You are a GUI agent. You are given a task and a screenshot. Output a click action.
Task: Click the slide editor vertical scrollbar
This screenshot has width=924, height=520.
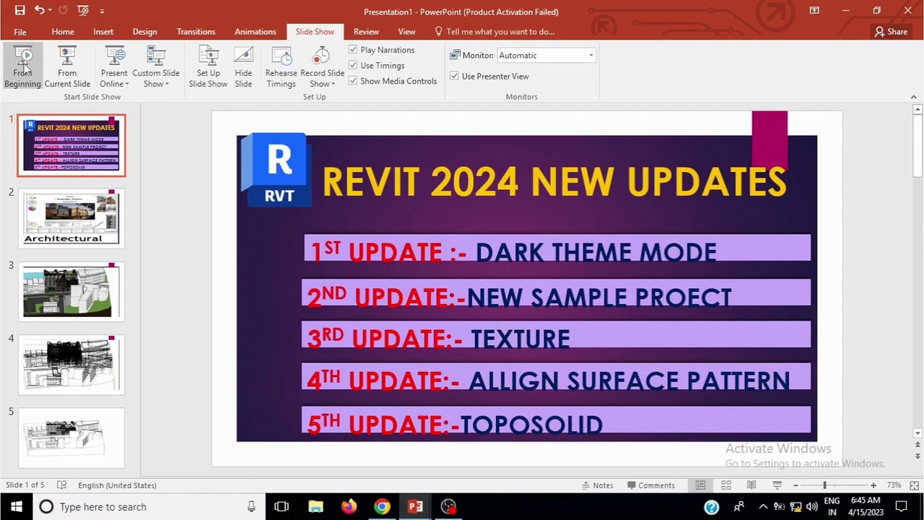pos(918,271)
